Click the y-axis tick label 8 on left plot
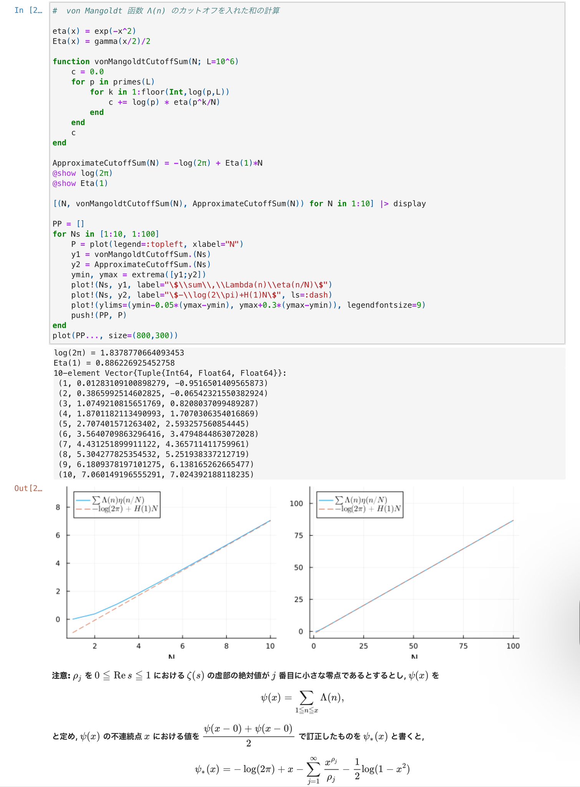The image size is (580, 787). point(58,507)
